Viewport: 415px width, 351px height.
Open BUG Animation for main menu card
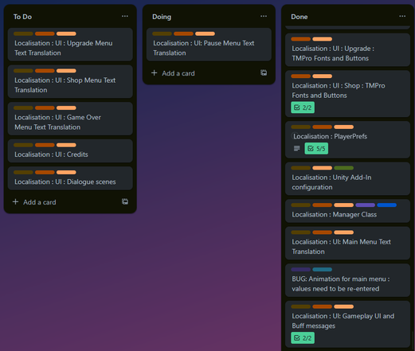pos(347,280)
